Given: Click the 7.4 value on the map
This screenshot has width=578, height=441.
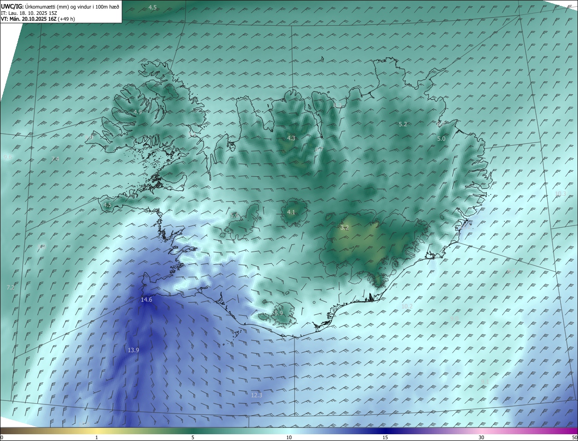Looking at the screenshot, I should (55, 159).
